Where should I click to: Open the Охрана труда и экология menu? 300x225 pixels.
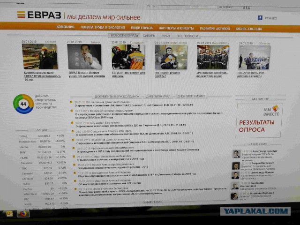click(x=103, y=28)
